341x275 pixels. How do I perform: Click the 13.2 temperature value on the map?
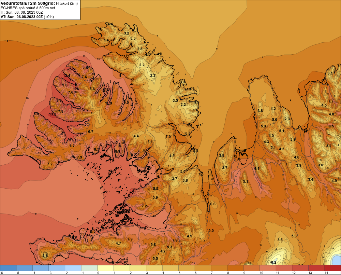pos(53,114)
